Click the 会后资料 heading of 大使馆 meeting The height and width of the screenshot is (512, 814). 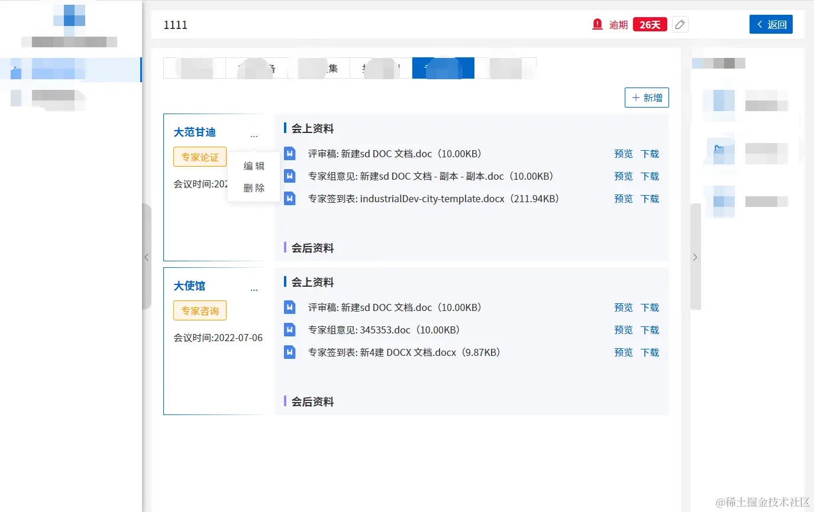[312, 402]
